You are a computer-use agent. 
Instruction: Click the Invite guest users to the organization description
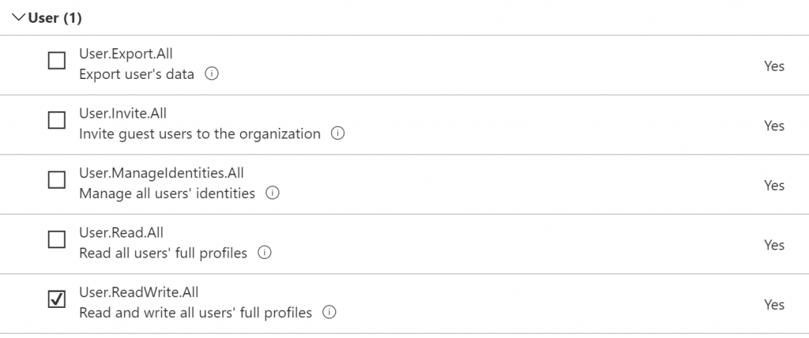click(x=200, y=133)
